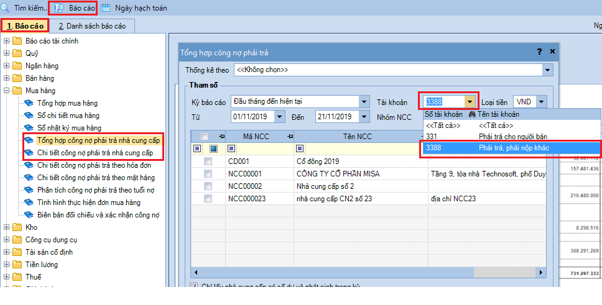602x305 pixels.
Task: Tick the checkbox for NCC000023
Action: [x=208, y=198]
